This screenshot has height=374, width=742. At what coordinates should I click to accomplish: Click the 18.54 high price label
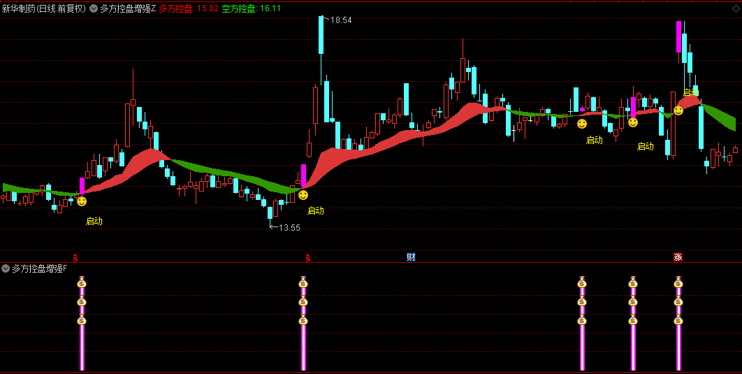point(341,20)
